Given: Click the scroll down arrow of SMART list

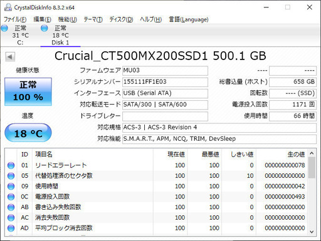Looking at the screenshot, I should click(x=312, y=232).
